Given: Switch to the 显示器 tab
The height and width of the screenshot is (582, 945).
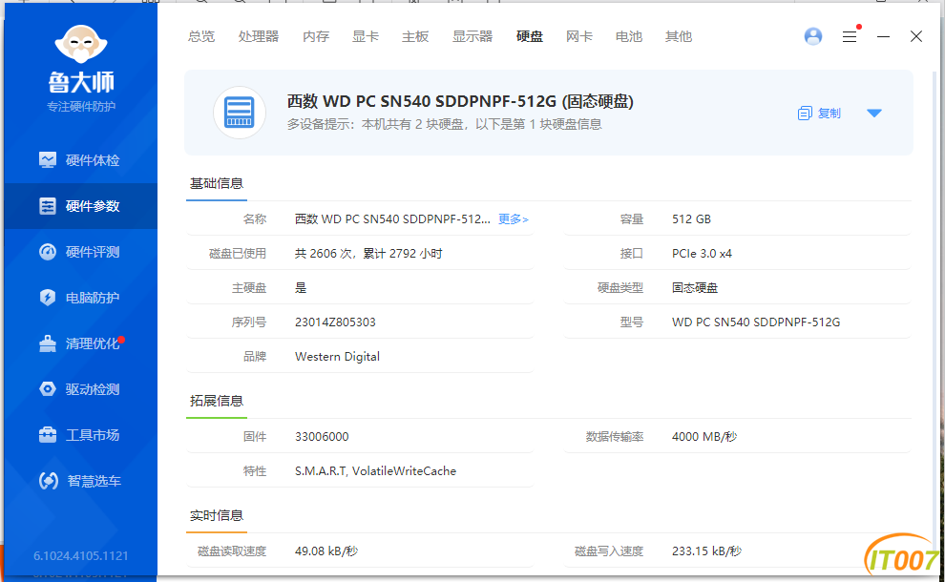Looking at the screenshot, I should click(472, 37).
